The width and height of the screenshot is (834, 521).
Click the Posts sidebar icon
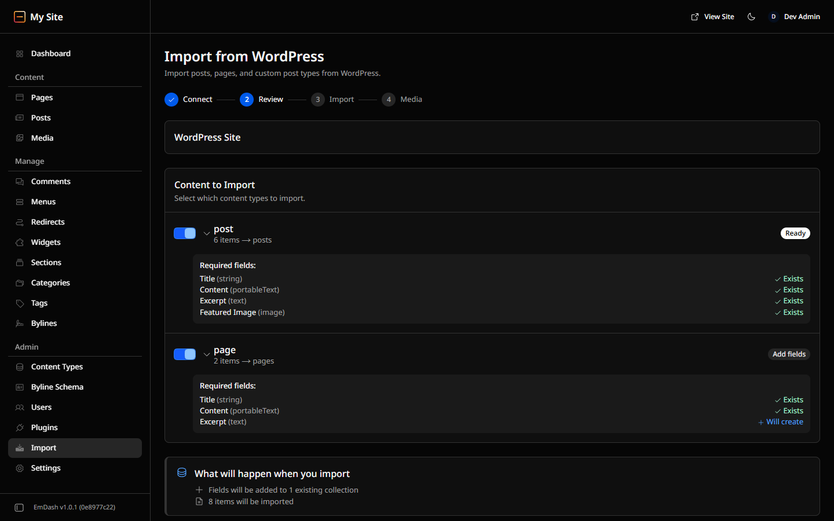(20, 118)
